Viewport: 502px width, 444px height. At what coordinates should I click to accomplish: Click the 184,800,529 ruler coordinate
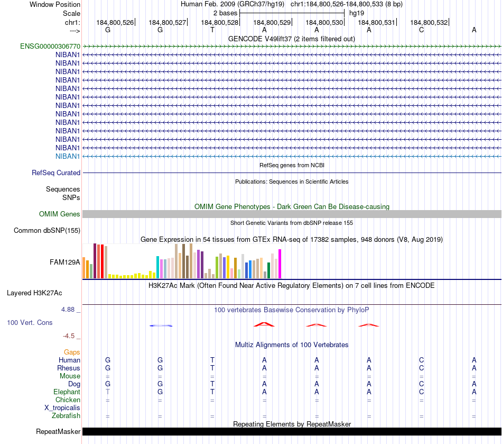click(272, 22)
